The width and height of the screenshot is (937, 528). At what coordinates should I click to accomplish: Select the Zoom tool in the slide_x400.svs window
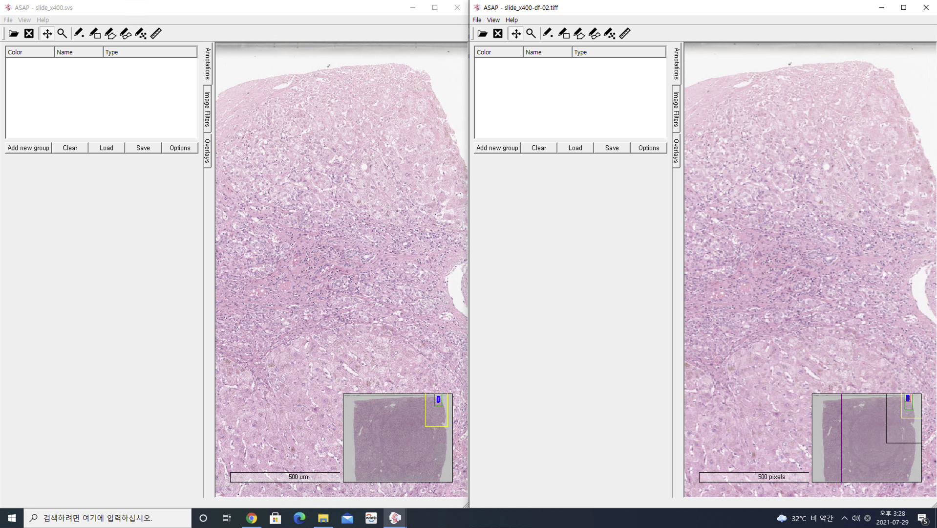point(62,34)
